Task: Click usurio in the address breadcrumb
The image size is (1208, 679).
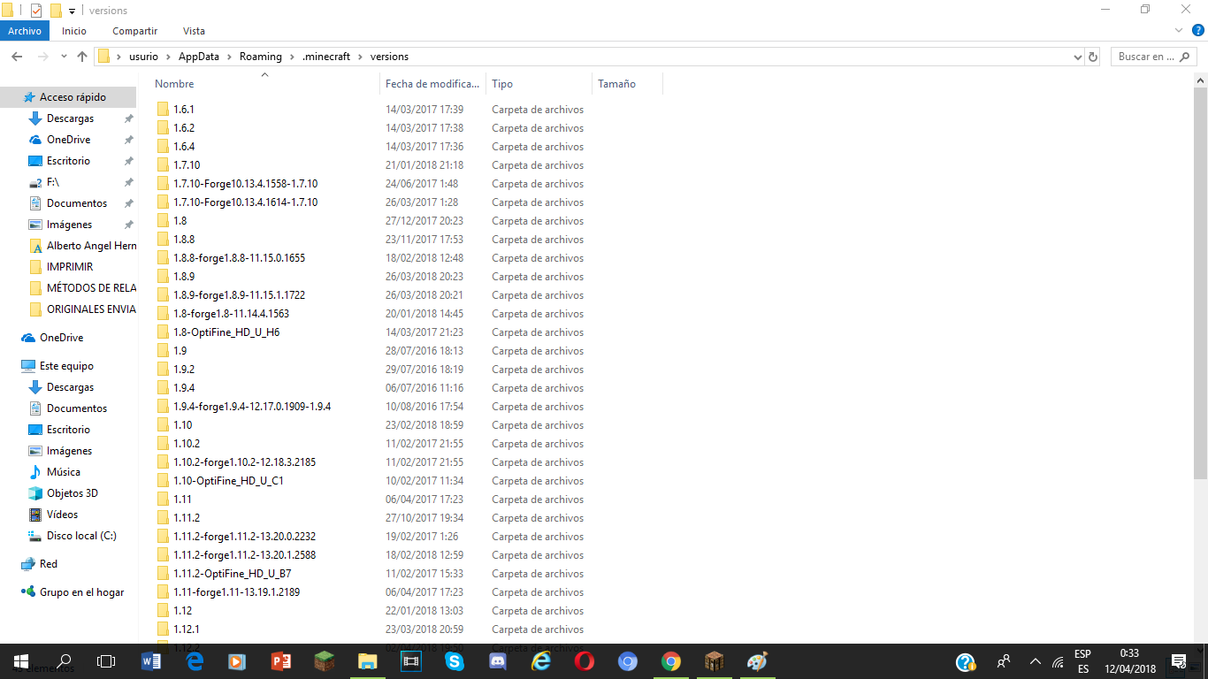Action: pyautogui.click(x=143, y=57)
